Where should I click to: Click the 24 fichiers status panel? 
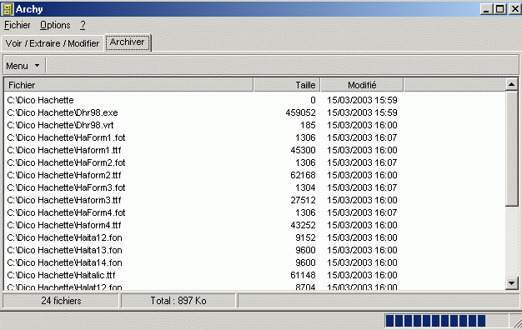pyautogui.click(x=61, y=301)
